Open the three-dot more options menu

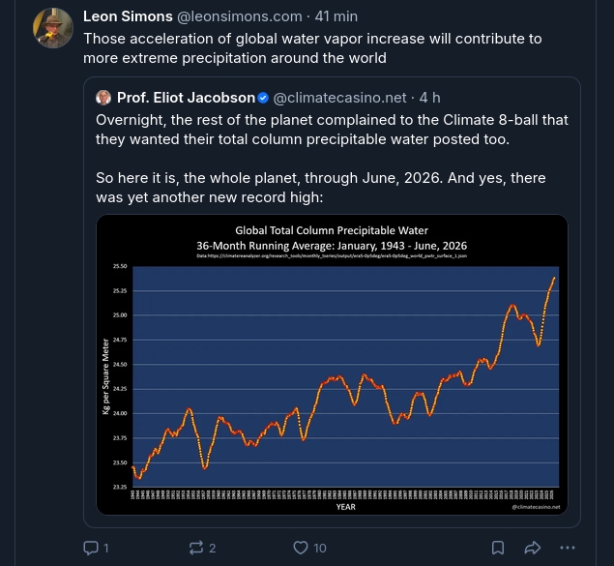point(568,548)
